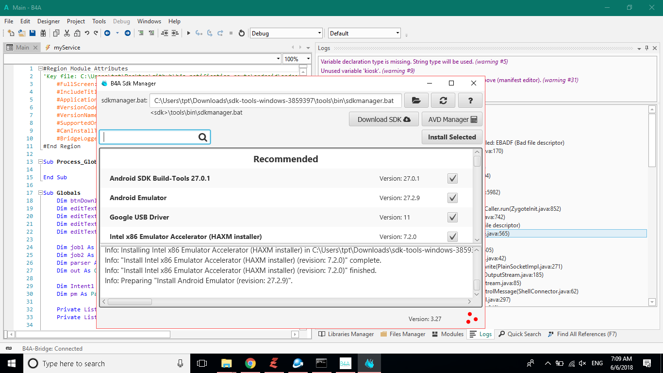Open Chrome from the taskbar
The width and height of the screenshot is (663, 373).
click(x=250, y=363)
